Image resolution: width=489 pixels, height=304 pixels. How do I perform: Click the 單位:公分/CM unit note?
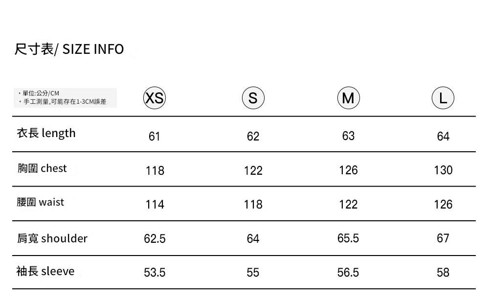point(40,93)
